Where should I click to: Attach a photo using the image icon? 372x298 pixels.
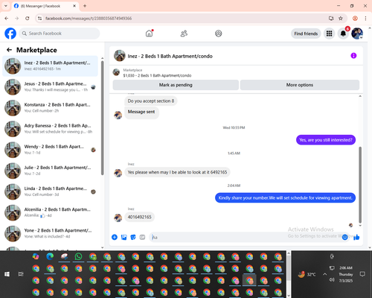pyautogui.click(x=124, y=237)
